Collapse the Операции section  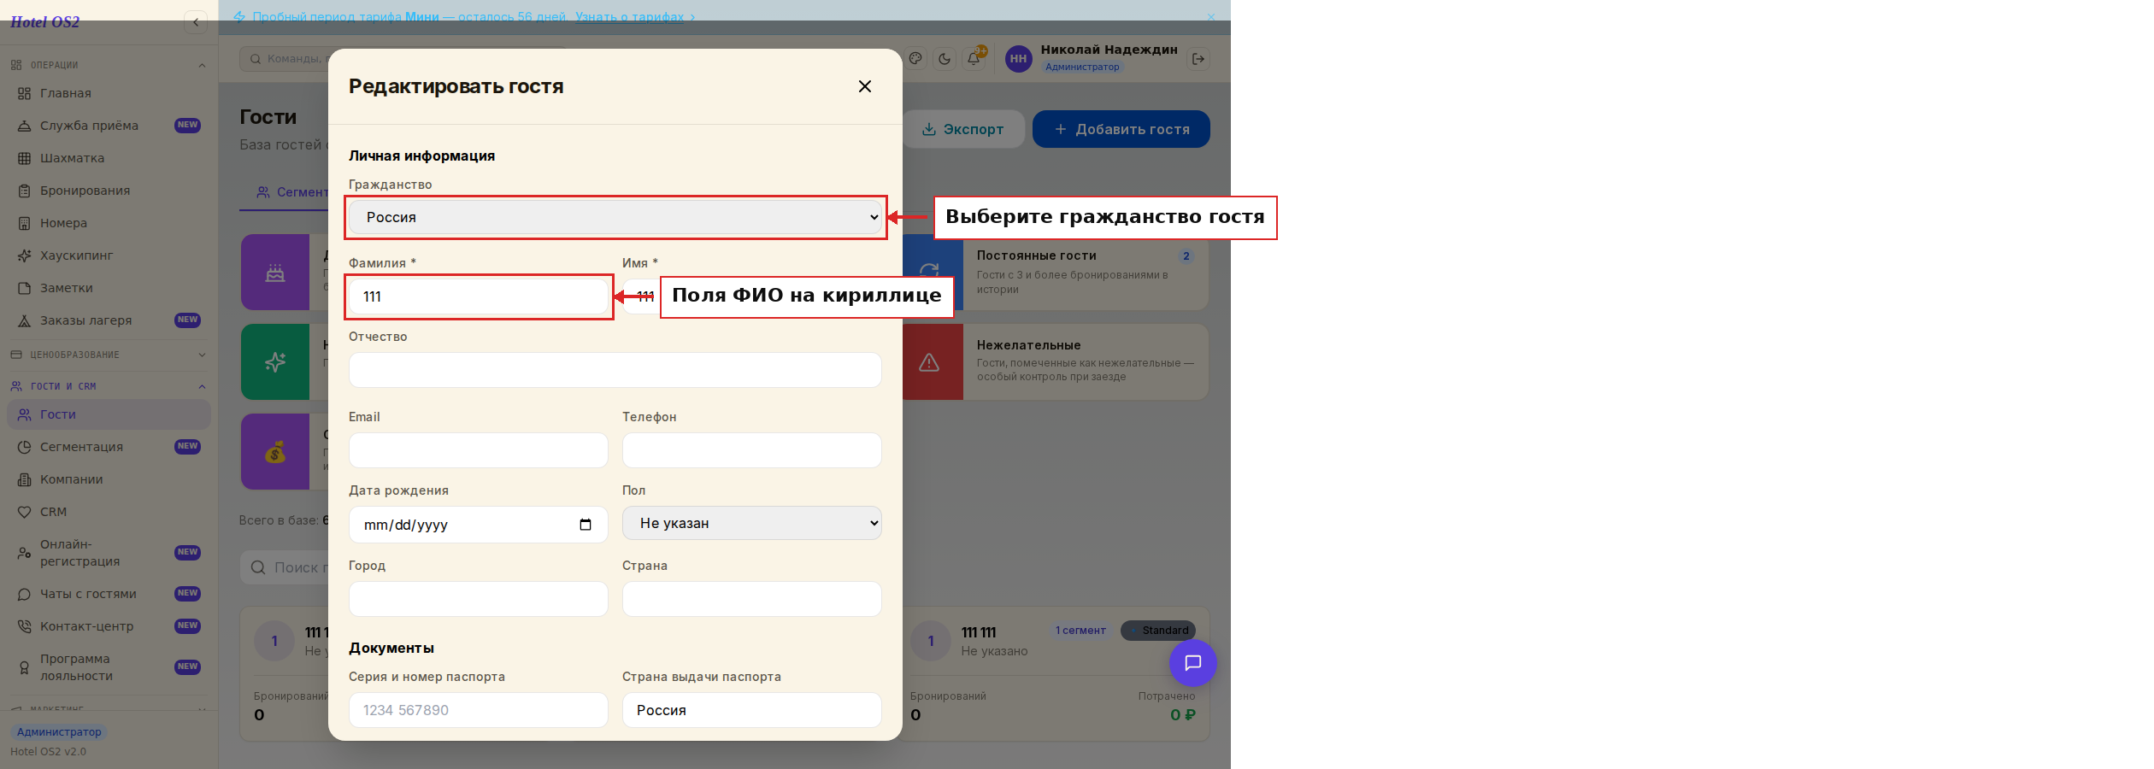pyautogui.click(x=109, y=65)
